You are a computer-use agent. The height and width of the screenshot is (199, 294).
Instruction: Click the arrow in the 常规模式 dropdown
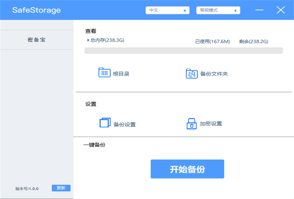coord(235,10)
